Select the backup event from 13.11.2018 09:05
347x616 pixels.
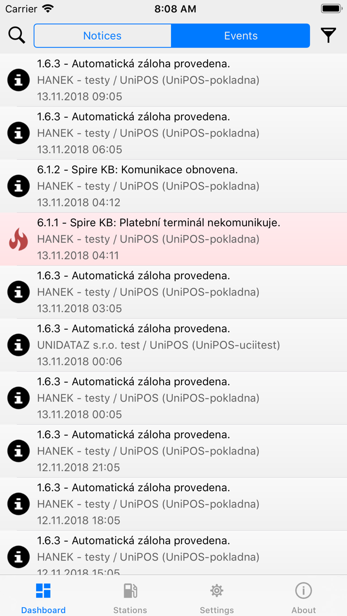coord(173,80)
